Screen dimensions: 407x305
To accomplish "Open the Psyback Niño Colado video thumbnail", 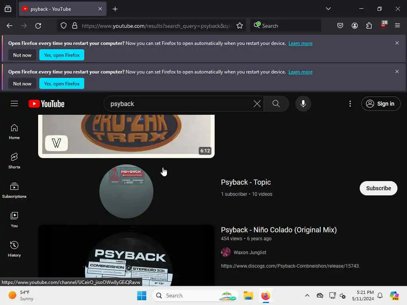I will pos(126,255).
